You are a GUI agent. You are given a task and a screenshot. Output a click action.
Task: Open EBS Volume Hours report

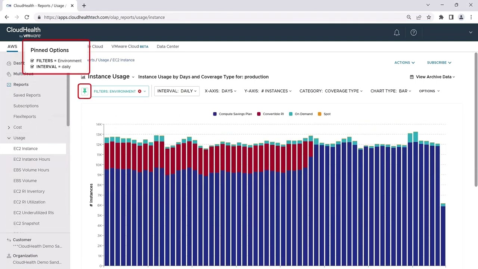coord(31,170)
